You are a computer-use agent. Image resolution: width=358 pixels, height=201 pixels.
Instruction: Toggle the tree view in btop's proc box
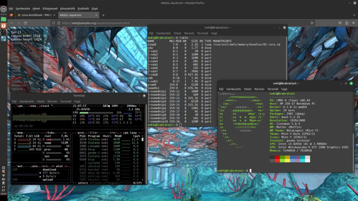113,132
